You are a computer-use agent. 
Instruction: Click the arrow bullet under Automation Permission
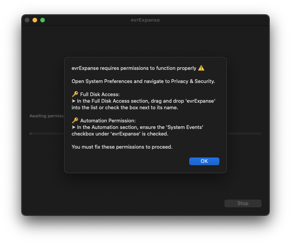74,127
